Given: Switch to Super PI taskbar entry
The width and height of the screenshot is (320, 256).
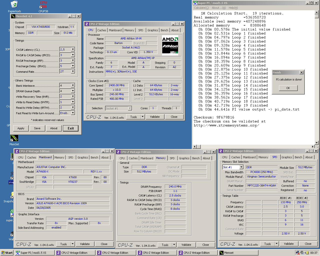Looking at the screenshot, I should click(x=34, y=253).
